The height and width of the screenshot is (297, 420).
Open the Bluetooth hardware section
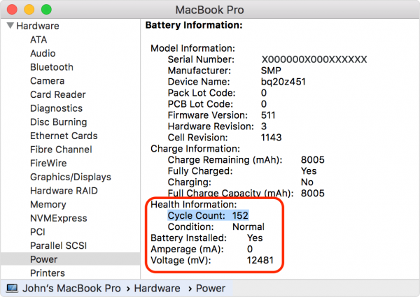[51, 67]
